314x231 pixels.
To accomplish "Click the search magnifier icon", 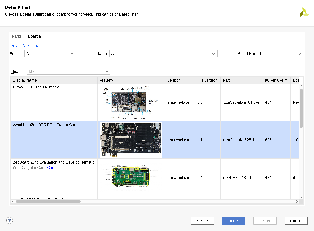I will coord(31,71).
